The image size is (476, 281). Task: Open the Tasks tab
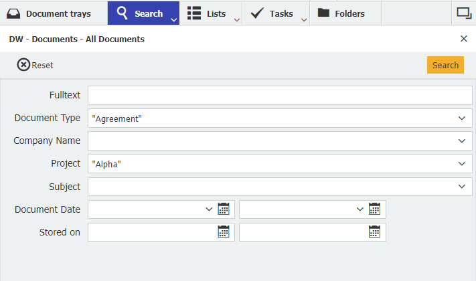[272, 13]
